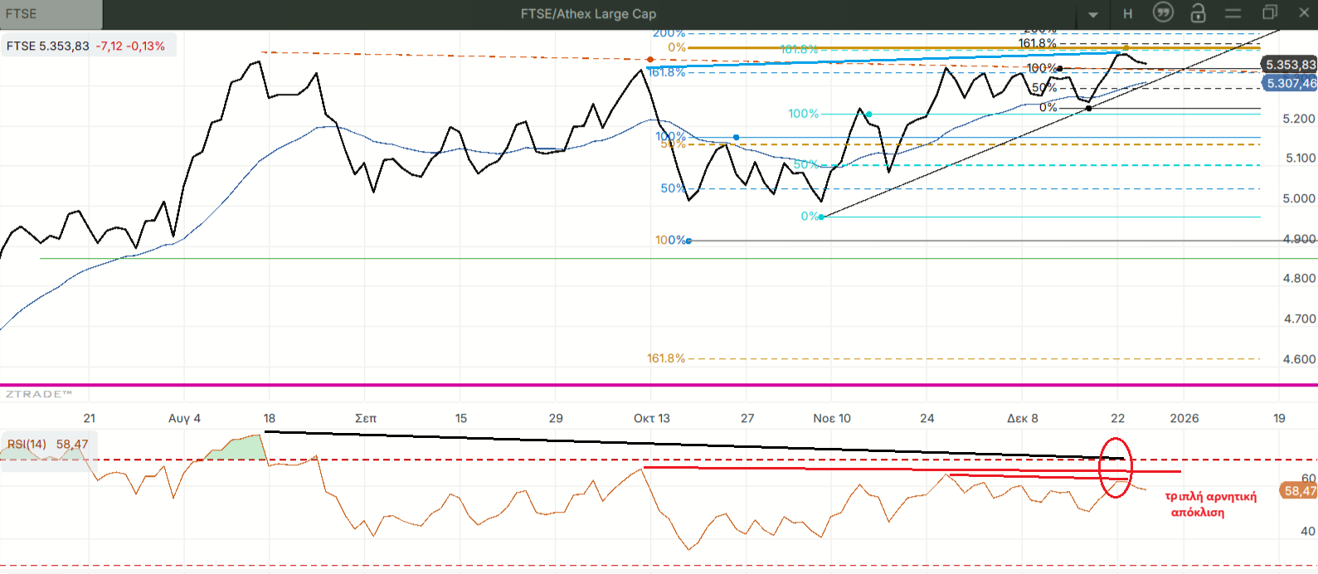This screenshot has height=574, width=1318.
Task: Select the orange 161.8% Fibonacci level label
Action: click(666, 358)
